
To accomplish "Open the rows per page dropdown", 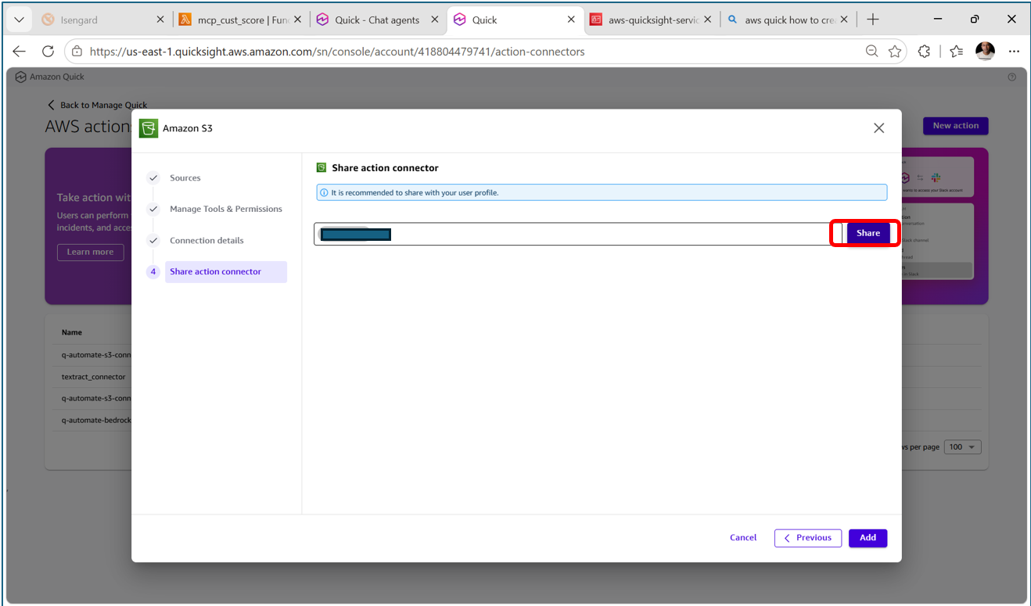I will (963, 447).
